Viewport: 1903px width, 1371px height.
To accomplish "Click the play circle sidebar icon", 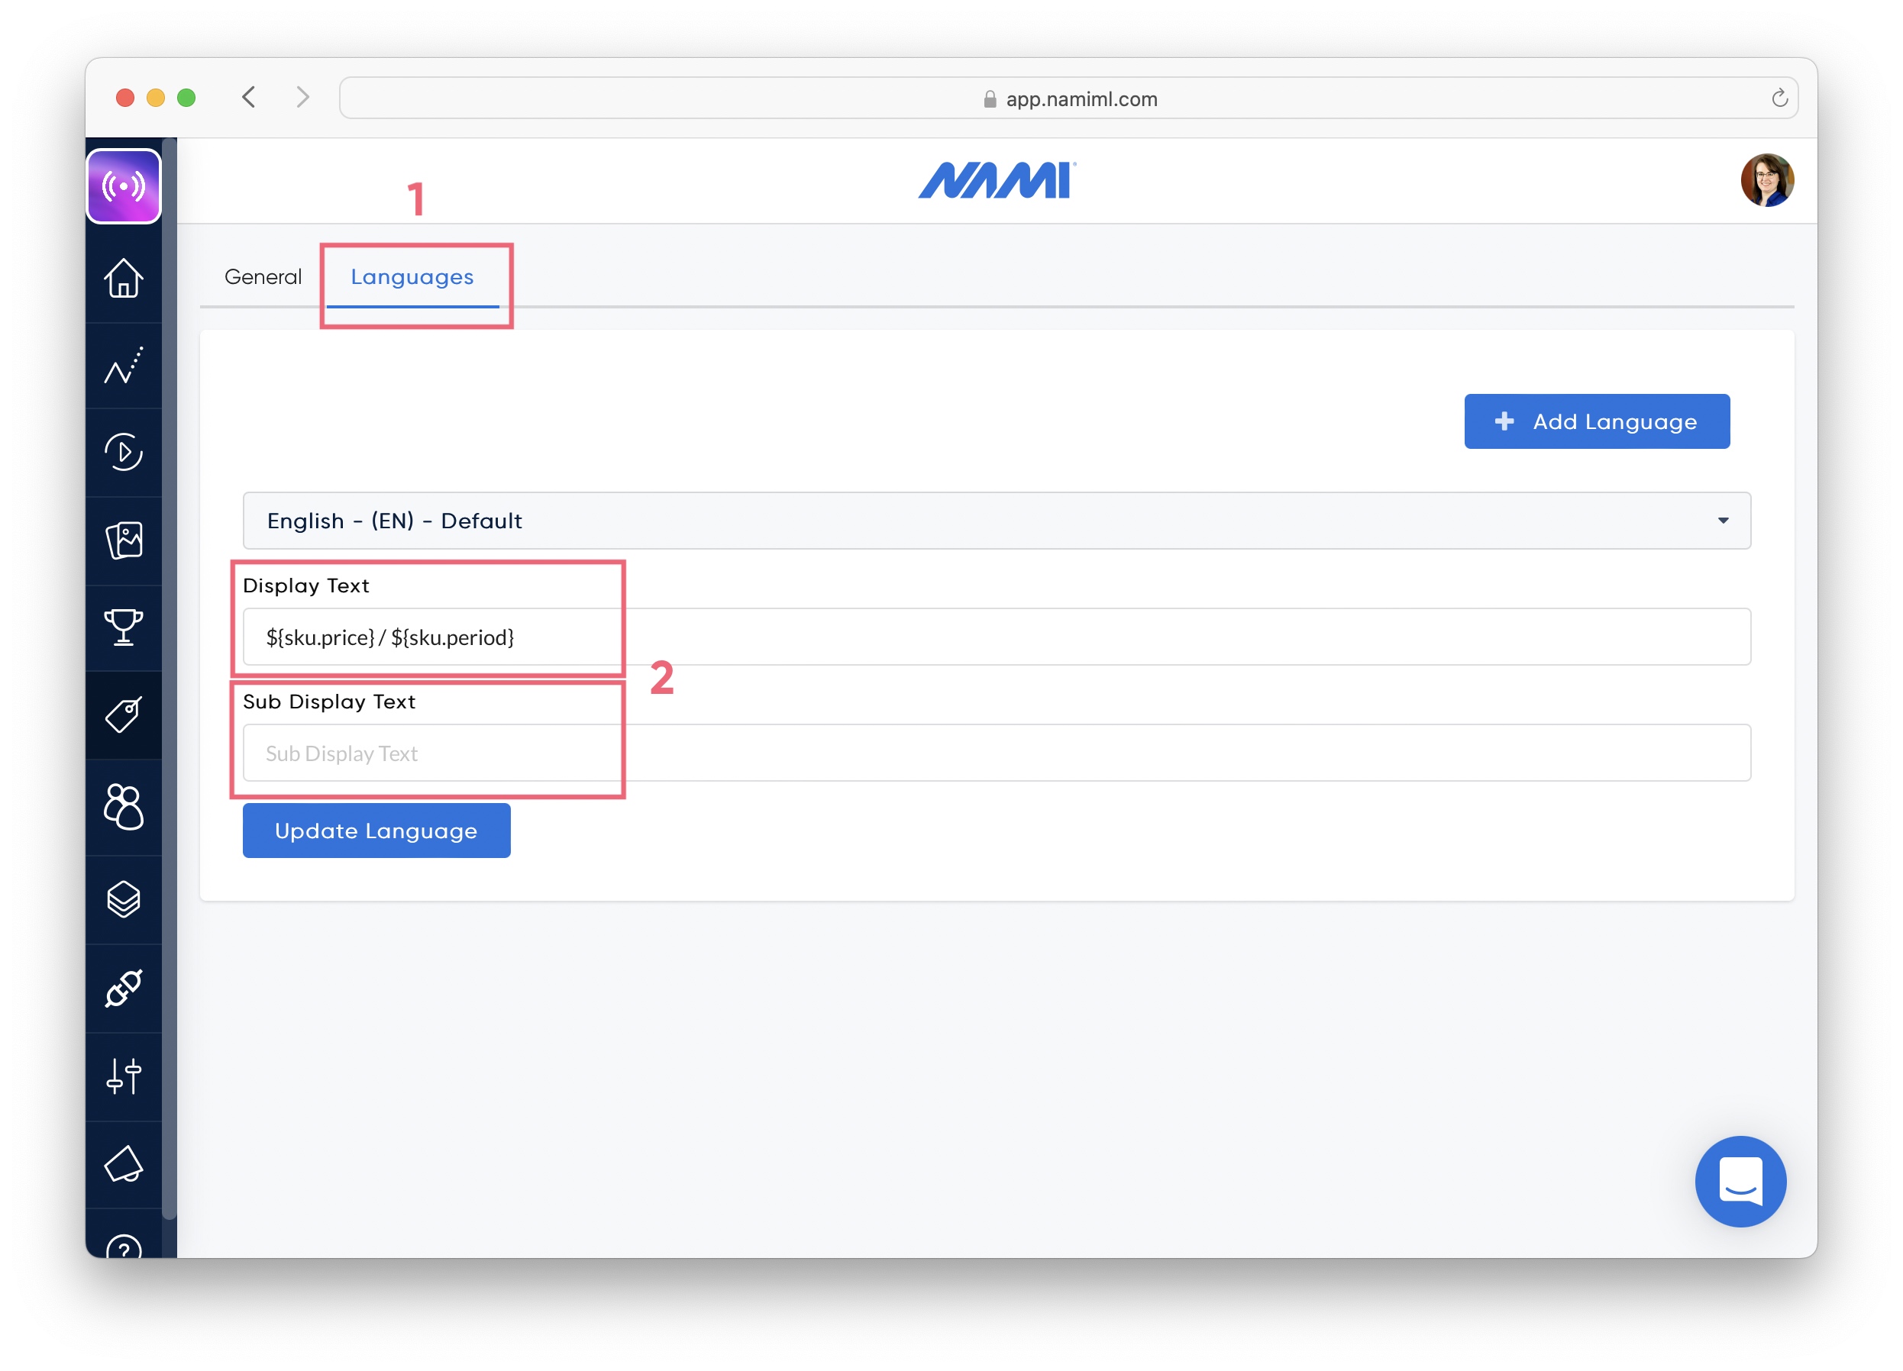I will tap(124, 452).
